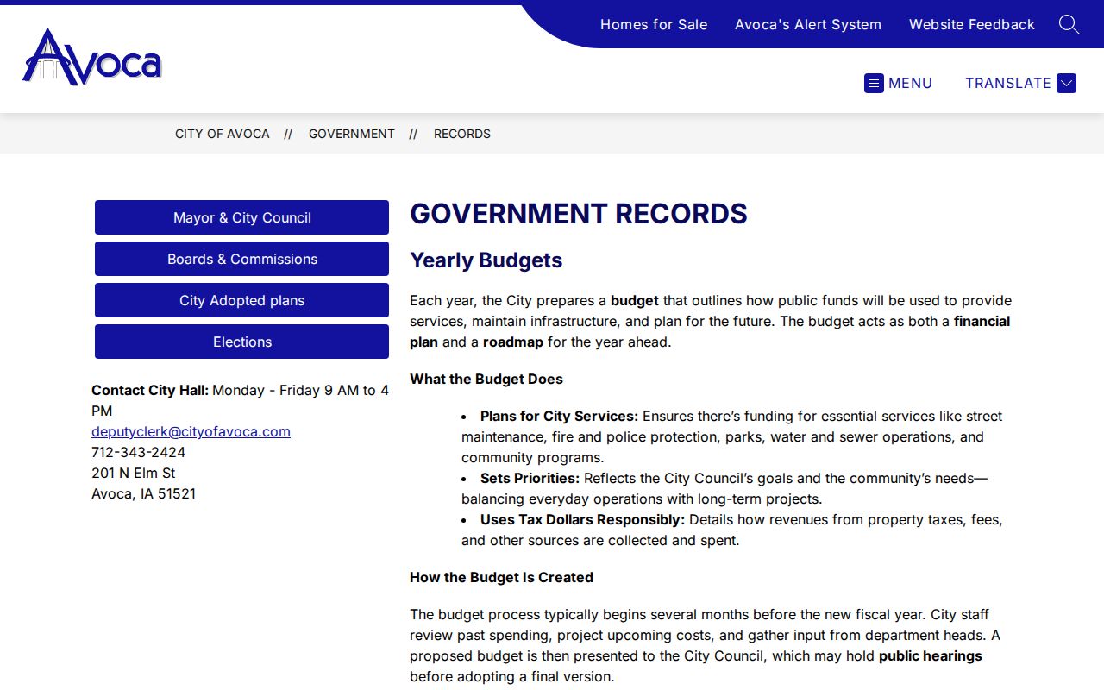Viewport: 1104px width, 690px height.
Task: Open Homes for Sale link
Action: (x=654, y=24)
